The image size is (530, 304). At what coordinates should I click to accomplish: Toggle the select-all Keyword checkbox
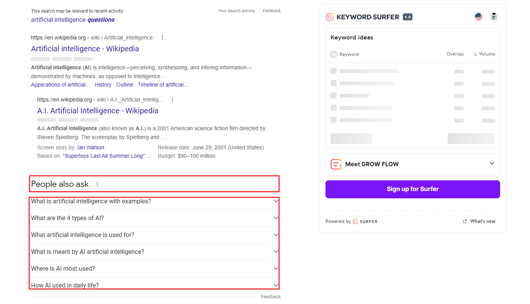point(334,54)
